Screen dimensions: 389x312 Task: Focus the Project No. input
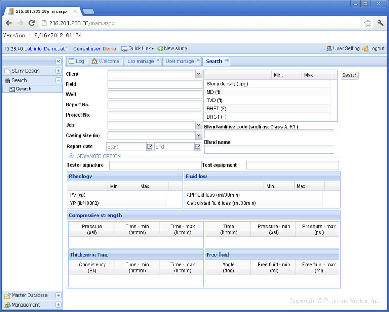pyautogui.click(x=155, y=115)
